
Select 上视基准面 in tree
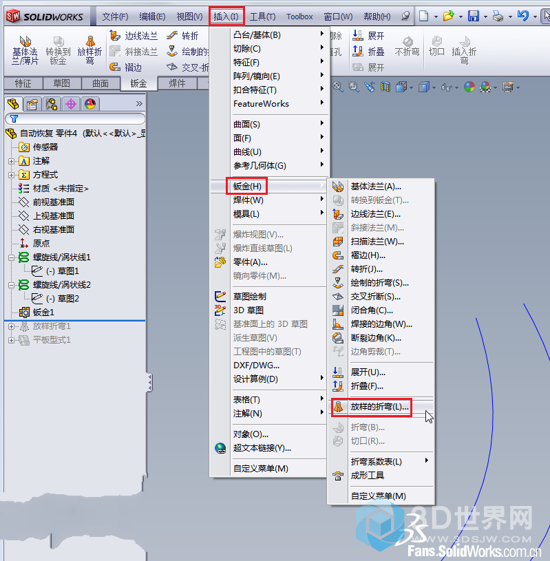click(x=54, y=215)
